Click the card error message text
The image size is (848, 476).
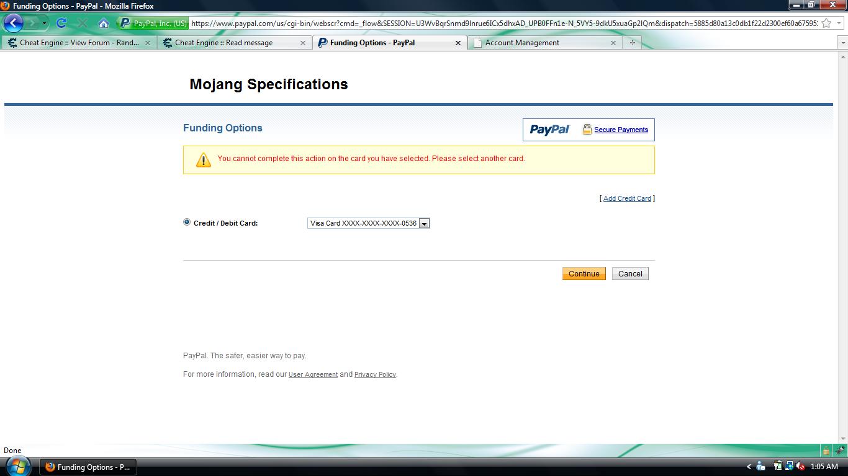point(371,159)
